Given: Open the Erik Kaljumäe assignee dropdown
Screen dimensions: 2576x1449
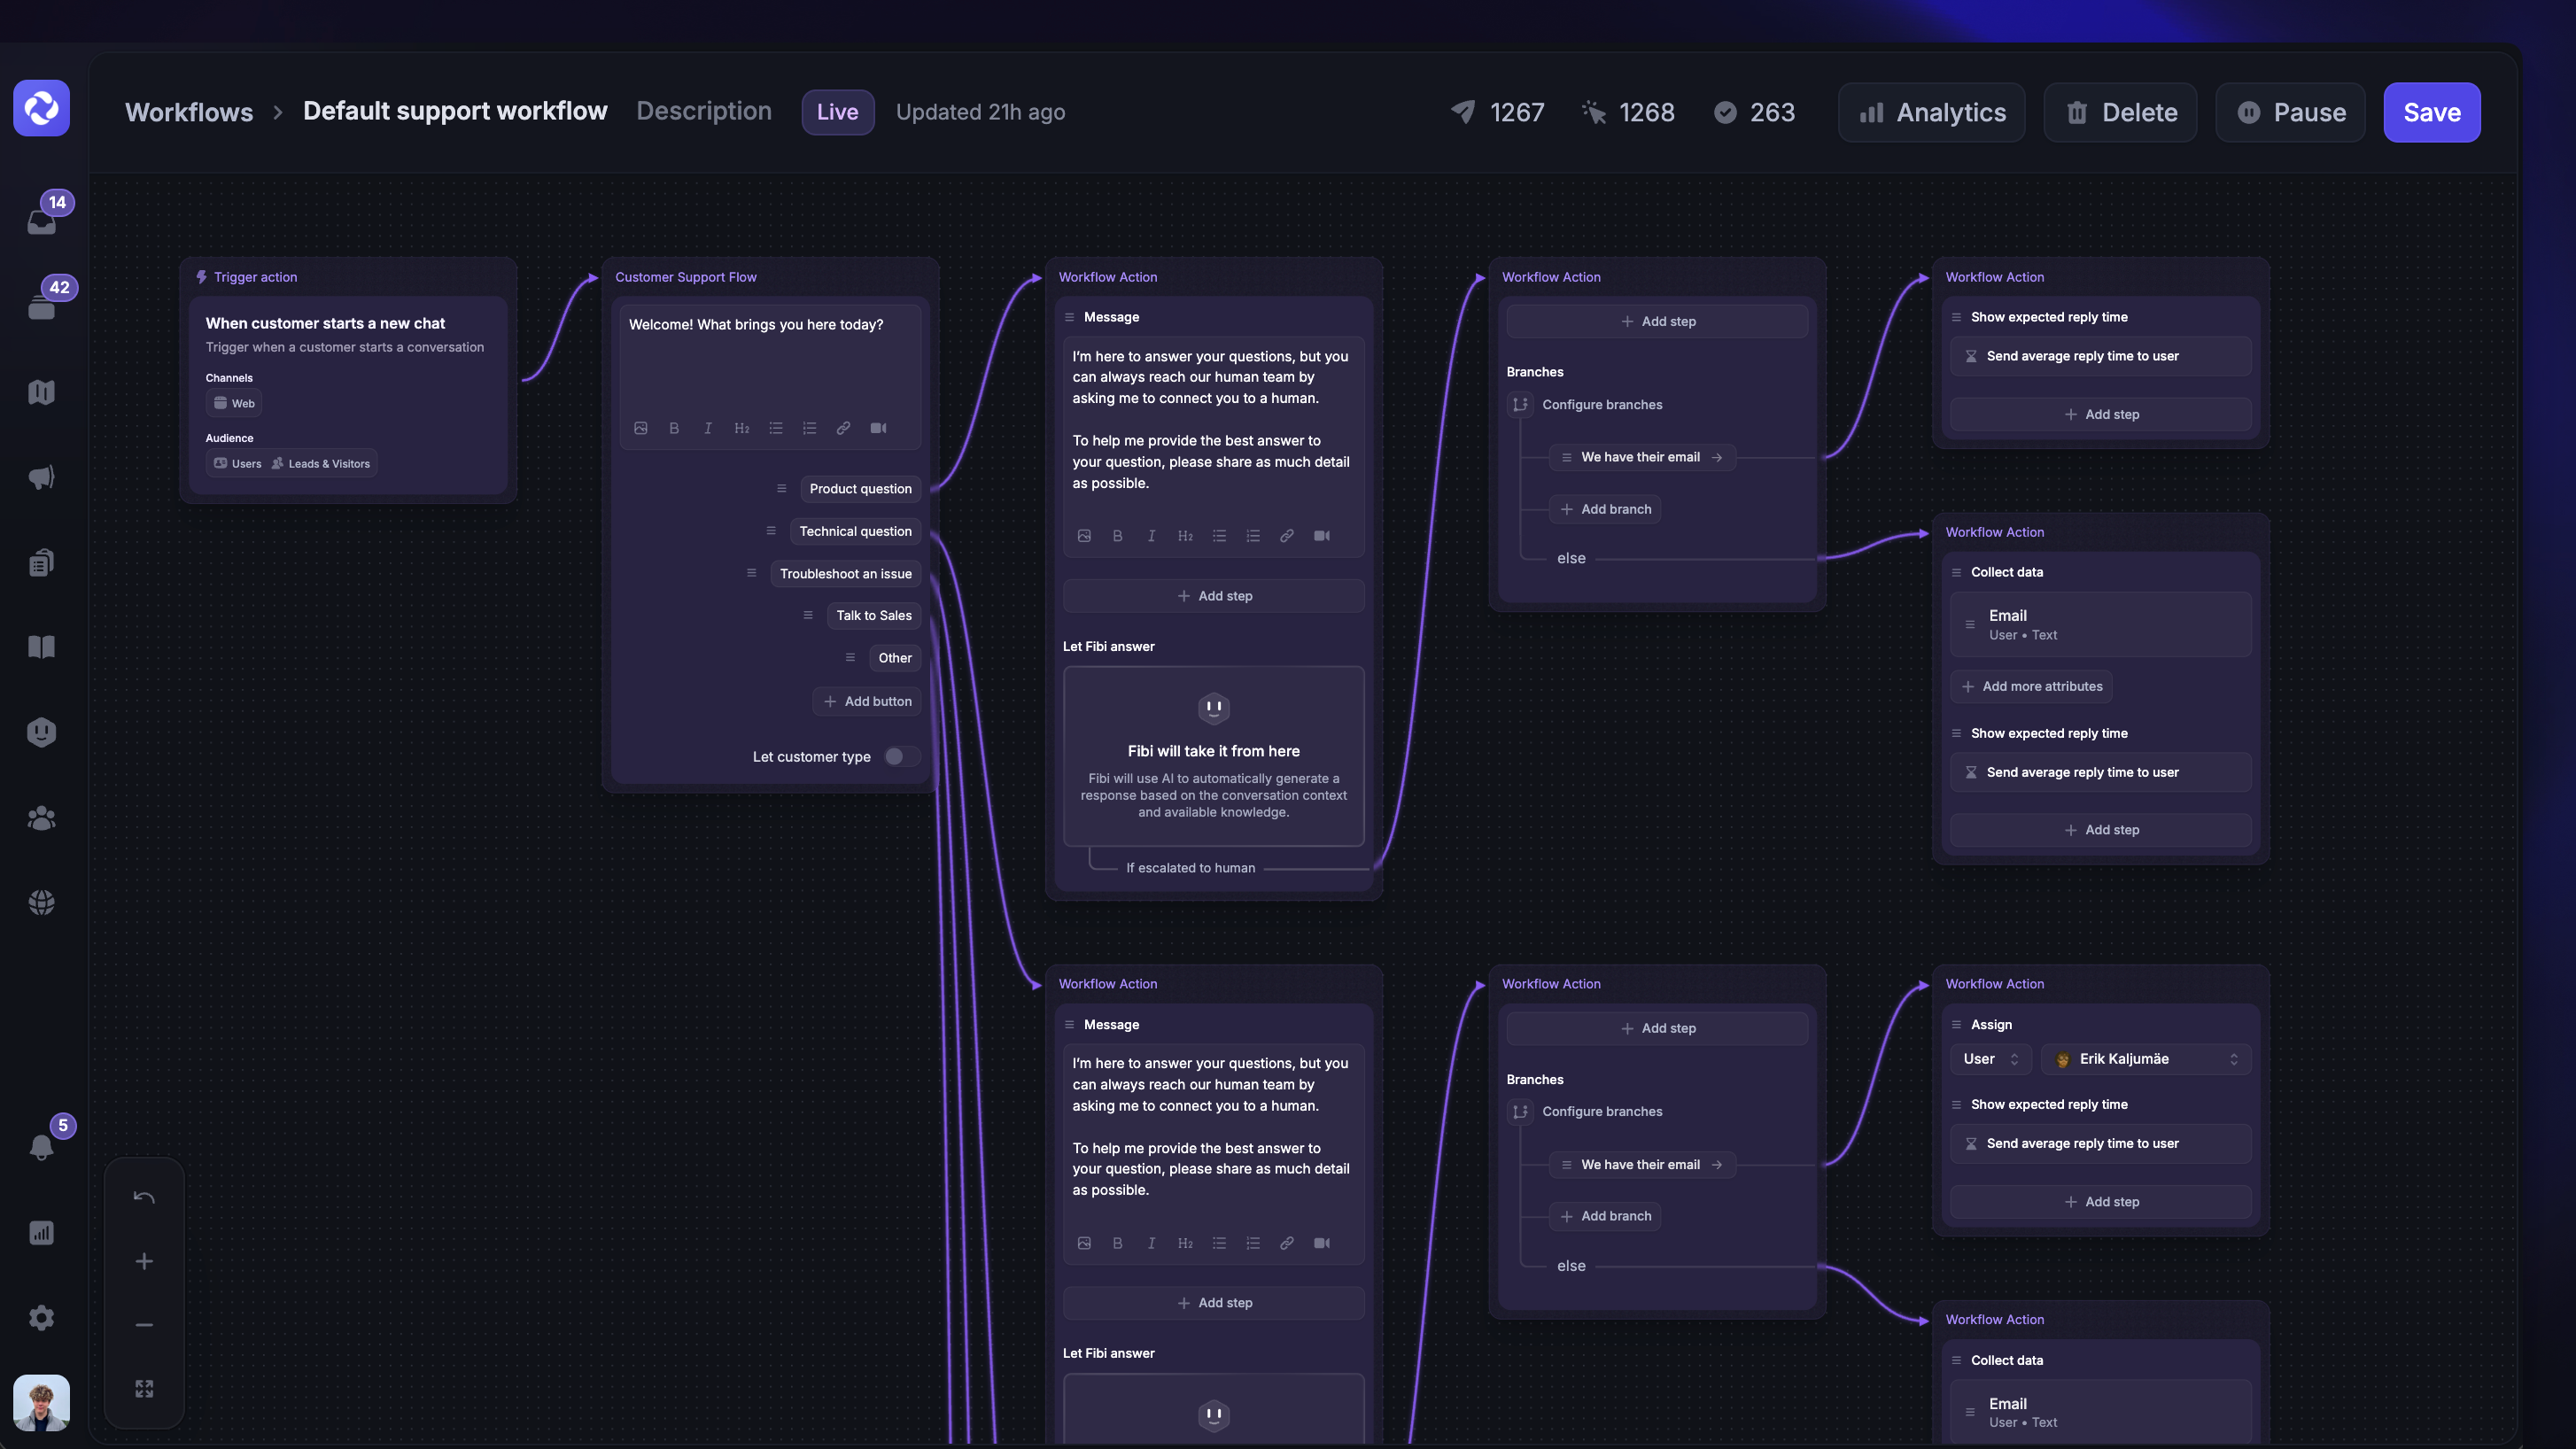Looking at the screenshot, I should click(x=2147, y=1059).
